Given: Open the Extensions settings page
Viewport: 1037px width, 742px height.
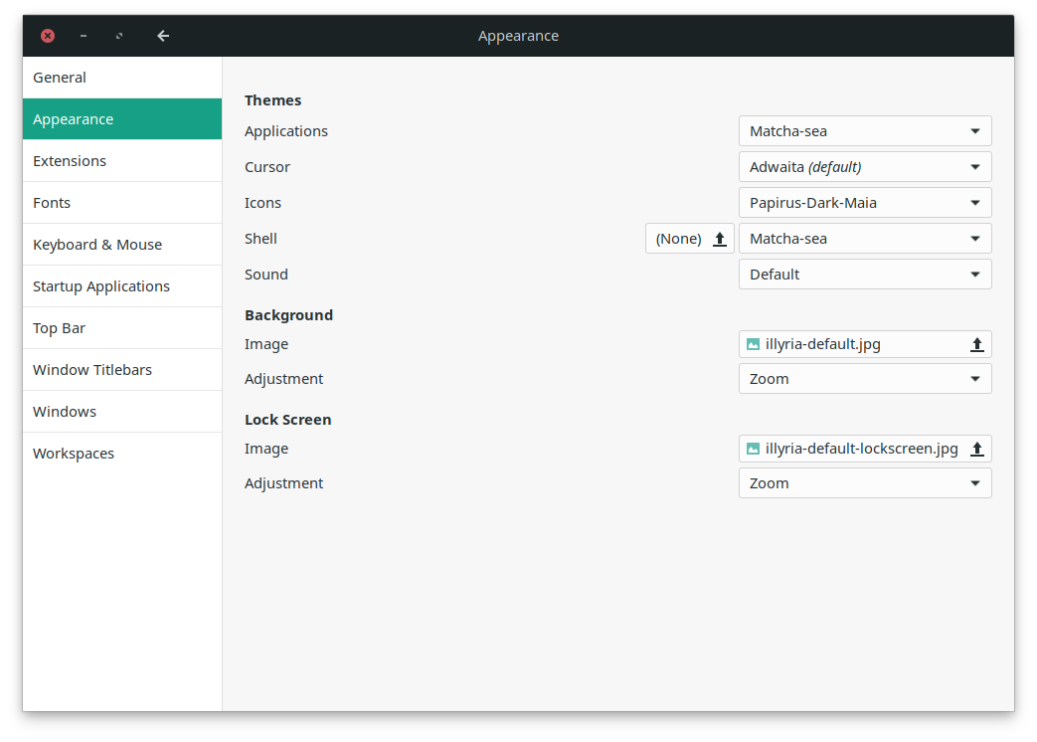Looking at the screenshot, I should click(x=70, y=160).
